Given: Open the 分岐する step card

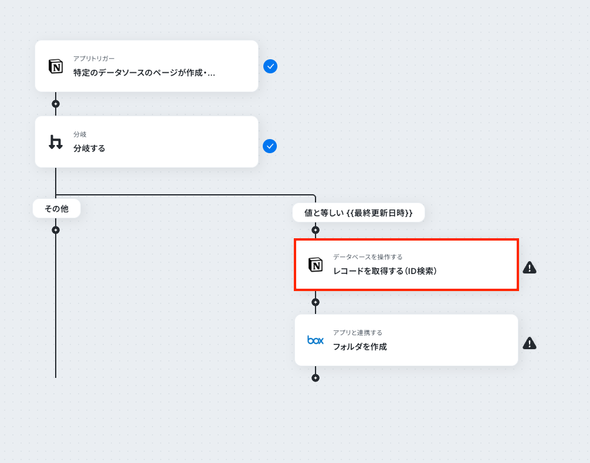Looking at the screenshot, I should pyautogui.click(x=147, y=141).
